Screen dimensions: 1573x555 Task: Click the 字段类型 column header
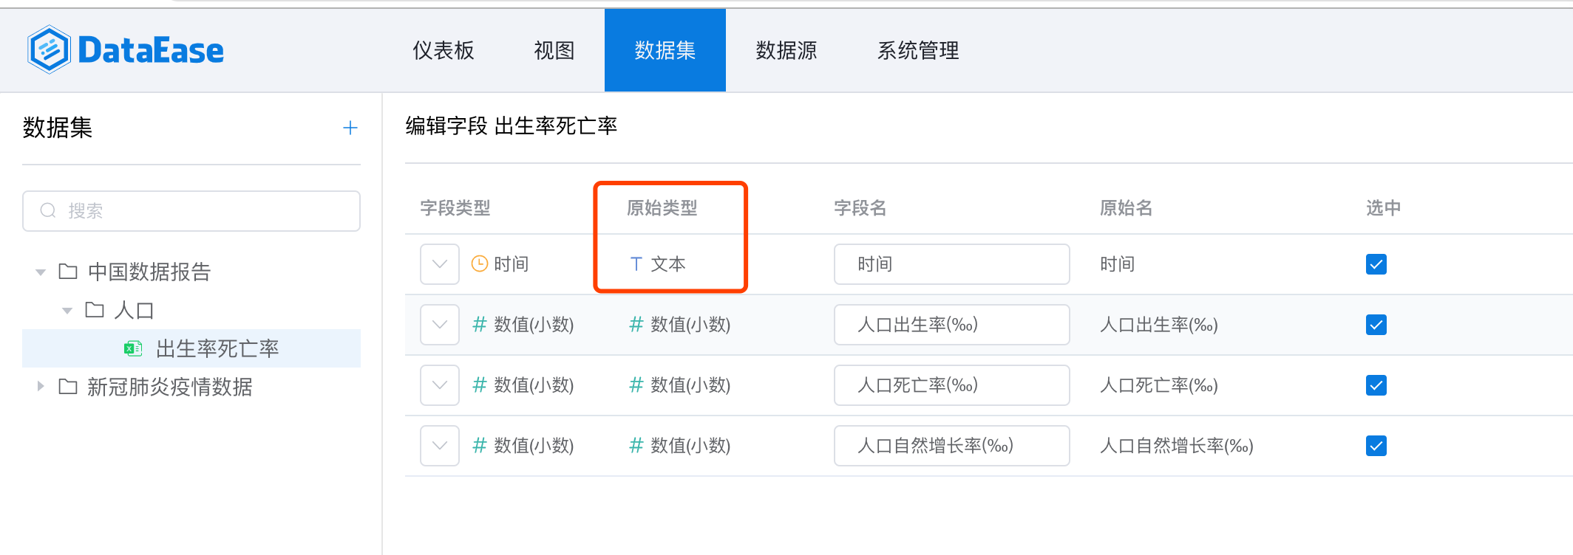click(455, 208)
